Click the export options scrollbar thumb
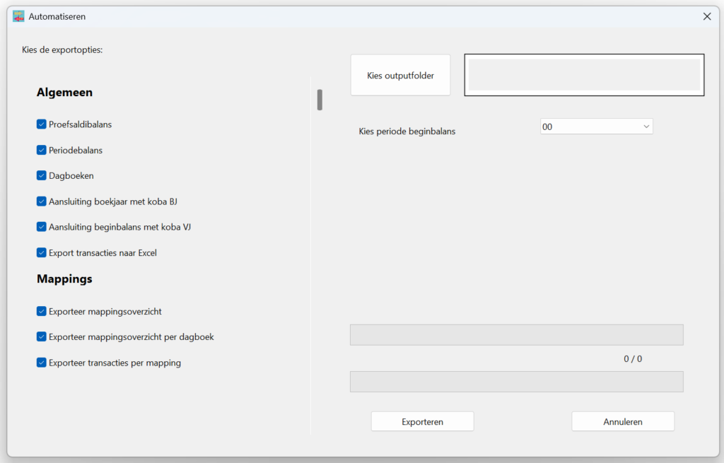 [320, 100]
